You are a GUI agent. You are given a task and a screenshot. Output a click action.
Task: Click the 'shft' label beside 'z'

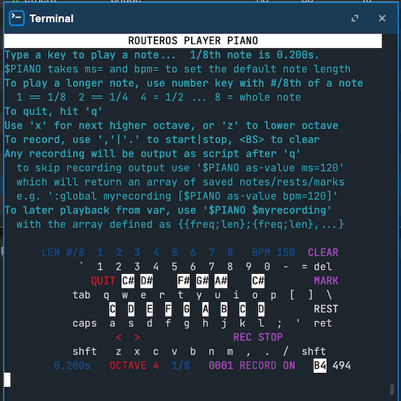(x=85, y=351)
